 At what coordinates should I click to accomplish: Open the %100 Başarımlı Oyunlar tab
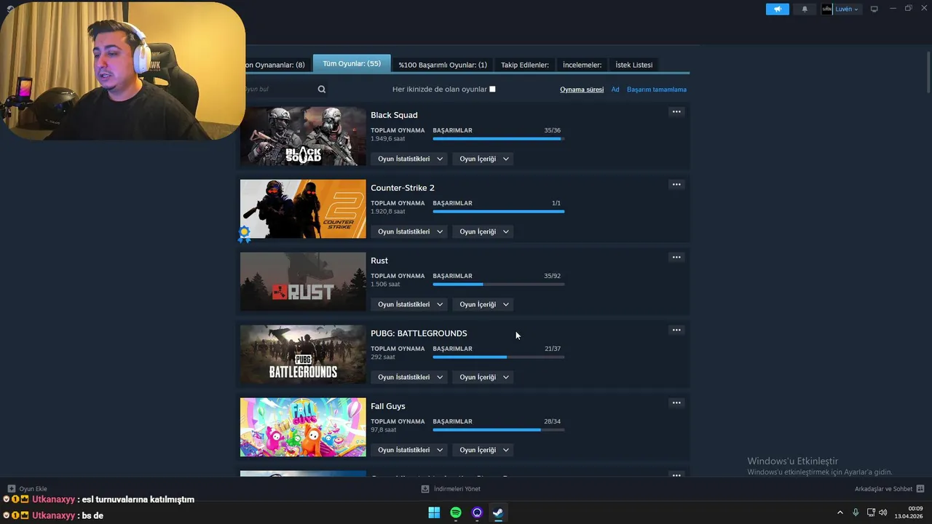pyautogui.click(x=443, y=65)
